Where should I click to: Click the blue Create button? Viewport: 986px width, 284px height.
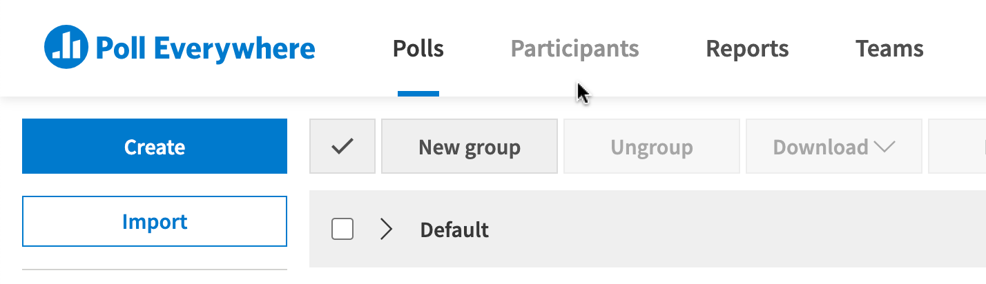click(155, 146)
